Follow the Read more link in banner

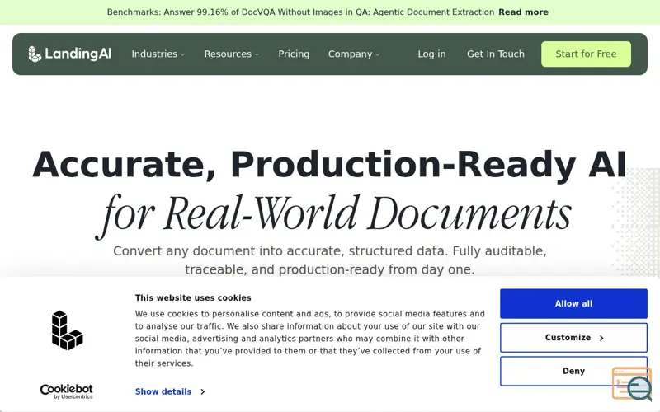(523, 12)
